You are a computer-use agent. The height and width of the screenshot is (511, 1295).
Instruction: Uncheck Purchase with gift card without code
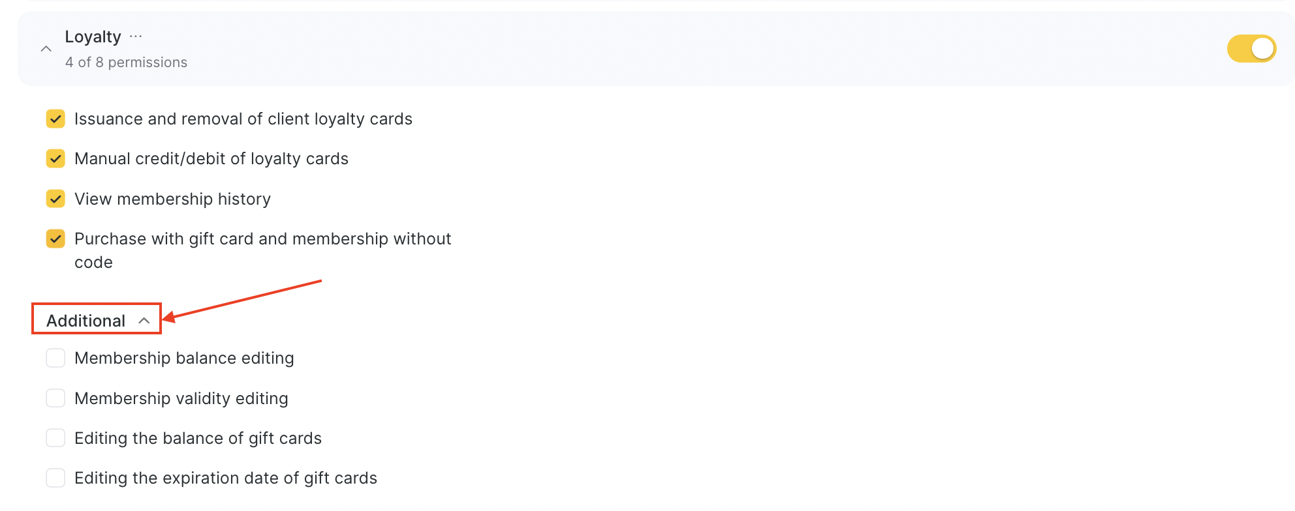(x=55, y=239)
